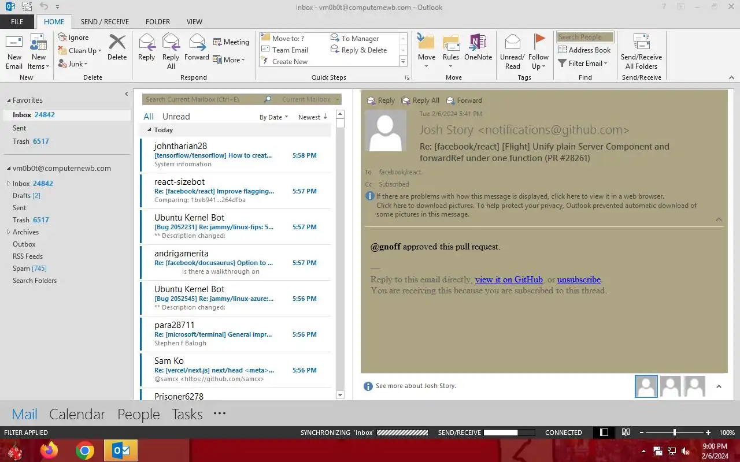Screen dimensions: 740x462
Task: Click Reply in the reading pane
Action: pyautogui.click(x=381, y=100)
